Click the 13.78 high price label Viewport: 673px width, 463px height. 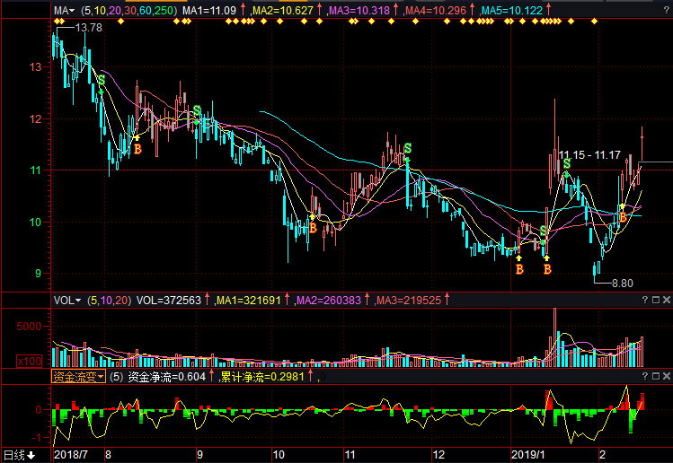[88, 29]
